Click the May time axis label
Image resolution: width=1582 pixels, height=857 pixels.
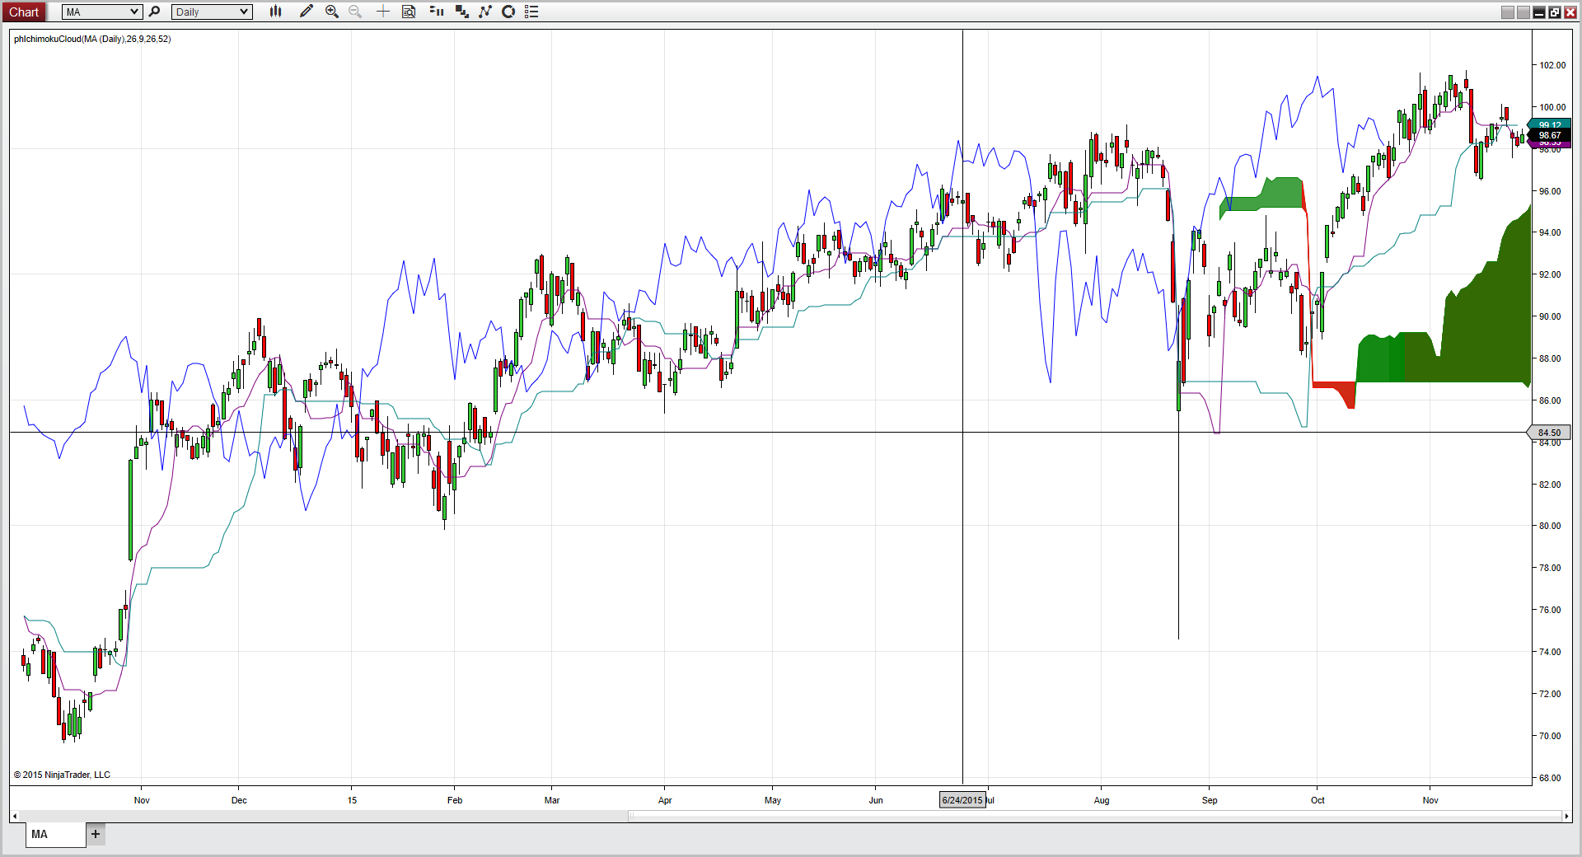(x=773, y=800)
